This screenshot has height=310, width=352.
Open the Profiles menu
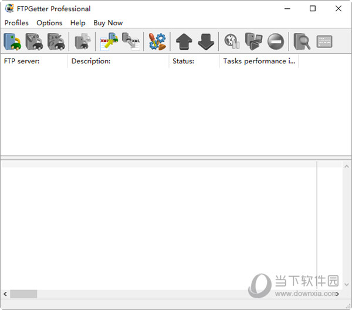click(x=16, y=23)
